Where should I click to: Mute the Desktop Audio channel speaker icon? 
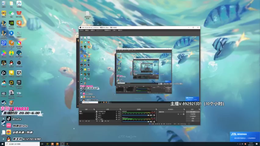point(151,115)
